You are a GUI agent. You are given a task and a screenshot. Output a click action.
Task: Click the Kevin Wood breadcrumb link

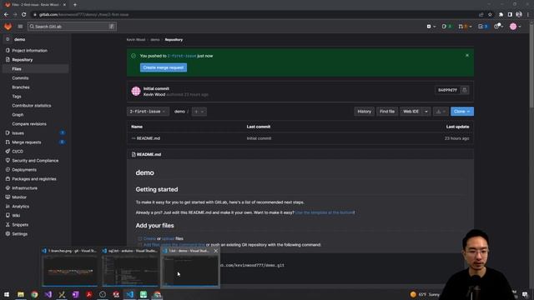135,40
